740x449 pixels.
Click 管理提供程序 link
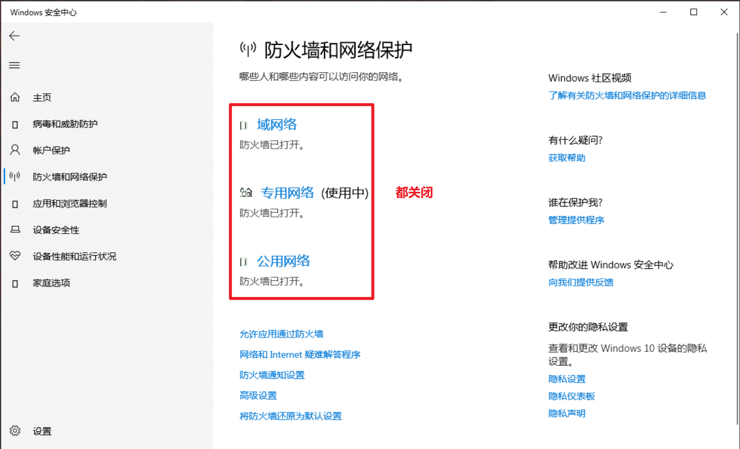[x=576, y=220]
